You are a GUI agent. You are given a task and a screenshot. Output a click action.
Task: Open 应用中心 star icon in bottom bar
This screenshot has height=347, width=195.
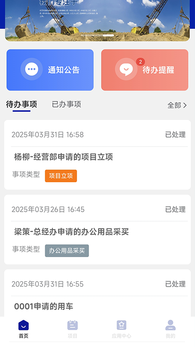pos(121,325)
